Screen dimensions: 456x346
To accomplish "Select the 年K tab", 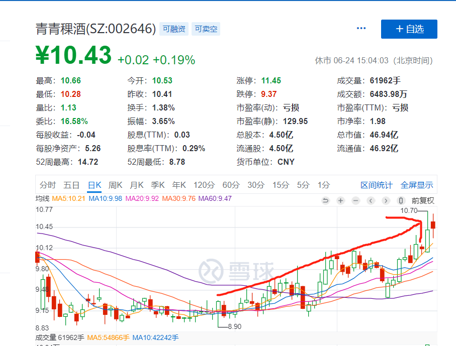I will (x=179, y=185).
